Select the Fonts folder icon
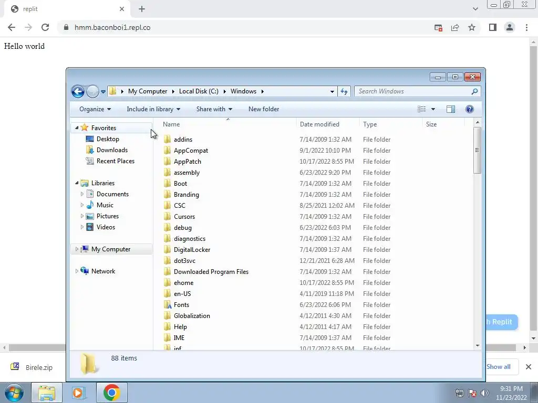The width and height of the screenshot is (538, 403). pyautogui.click(x=167, y=305)
